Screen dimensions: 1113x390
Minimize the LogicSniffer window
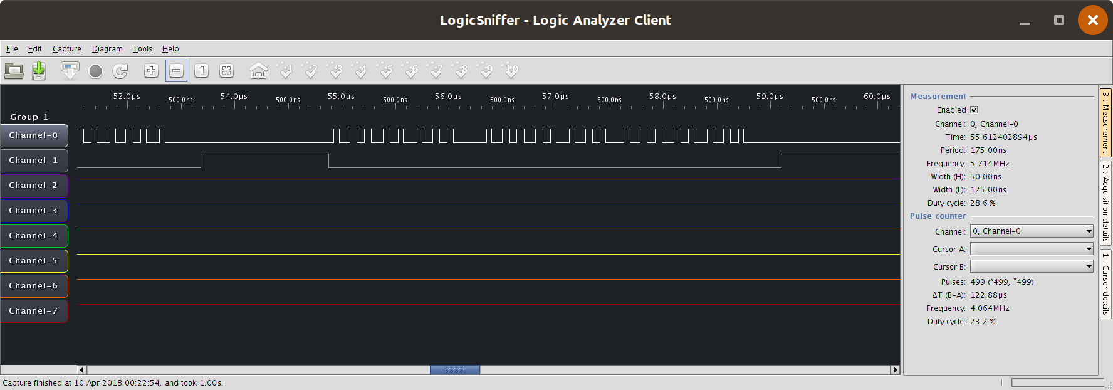pyautogui.click(x=1025, y=23)
